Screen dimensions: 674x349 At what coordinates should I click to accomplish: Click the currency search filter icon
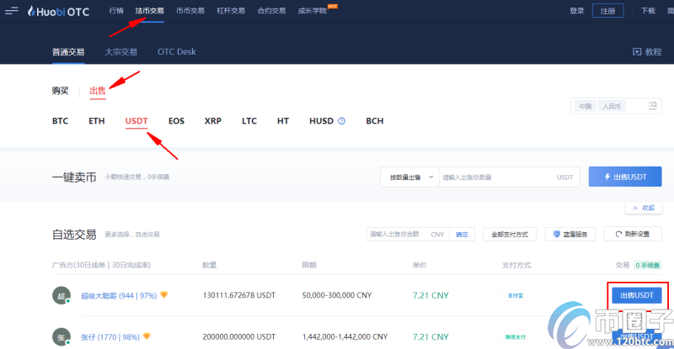tap(652, 107)
